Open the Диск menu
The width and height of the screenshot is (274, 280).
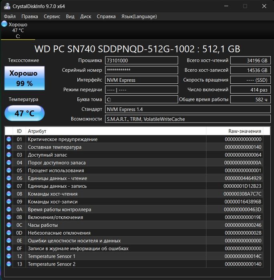point(86,16)
